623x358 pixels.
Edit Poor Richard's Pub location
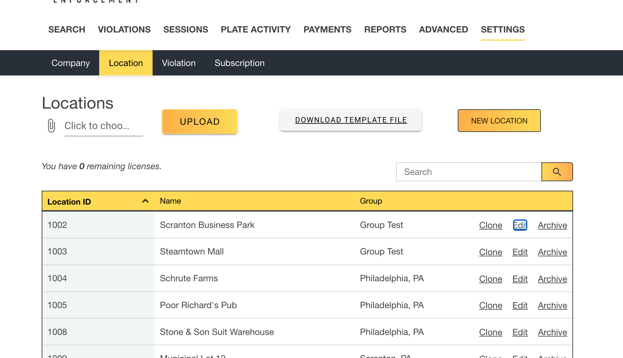pyautogui.click(x=520, y=305)
